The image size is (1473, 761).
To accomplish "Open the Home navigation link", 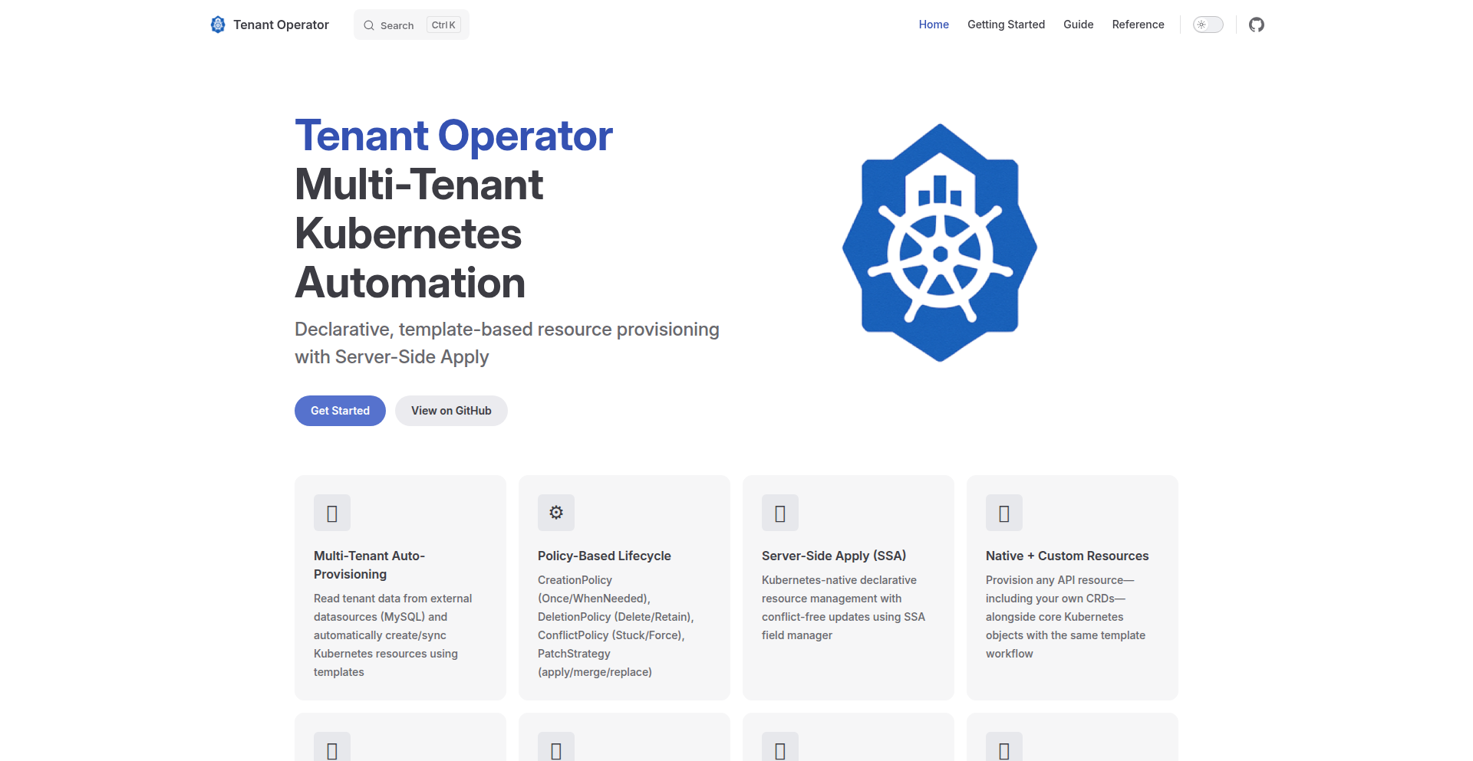I will [x=933, y=24].
